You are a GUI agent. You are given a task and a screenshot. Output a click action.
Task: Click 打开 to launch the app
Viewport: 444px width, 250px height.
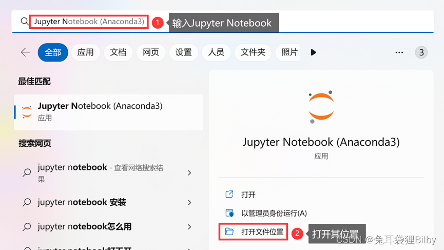click(x=248, y=195)
